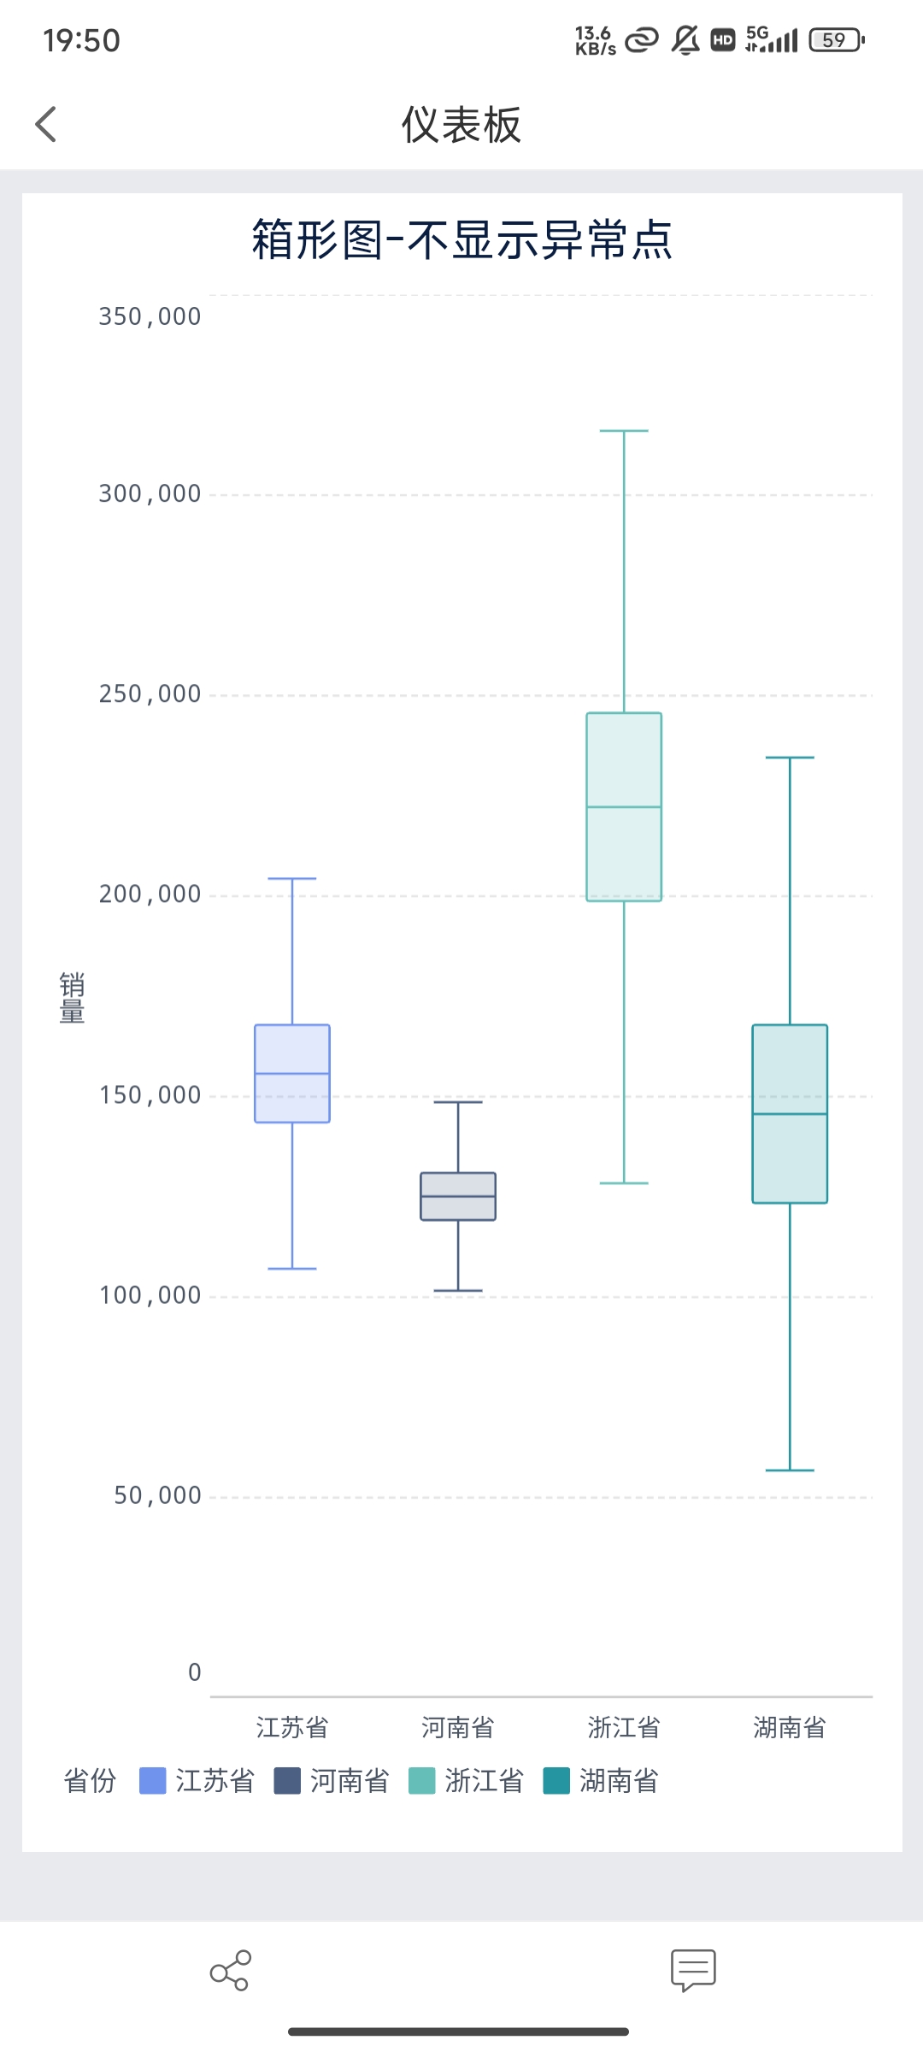Tap the 湖南省 x-axis label
The height and width of the screenshot is (2052, 923).
coord(790,1728)
